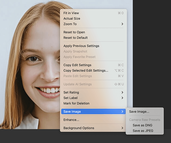Expand the Set Label submenu
This screenshot has width=171, height=143.
pyautogui.click(x=70, y=98)
